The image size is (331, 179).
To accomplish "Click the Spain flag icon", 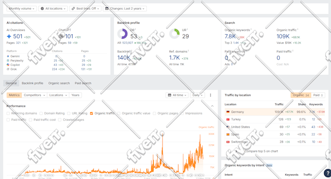I will point(228,134).
